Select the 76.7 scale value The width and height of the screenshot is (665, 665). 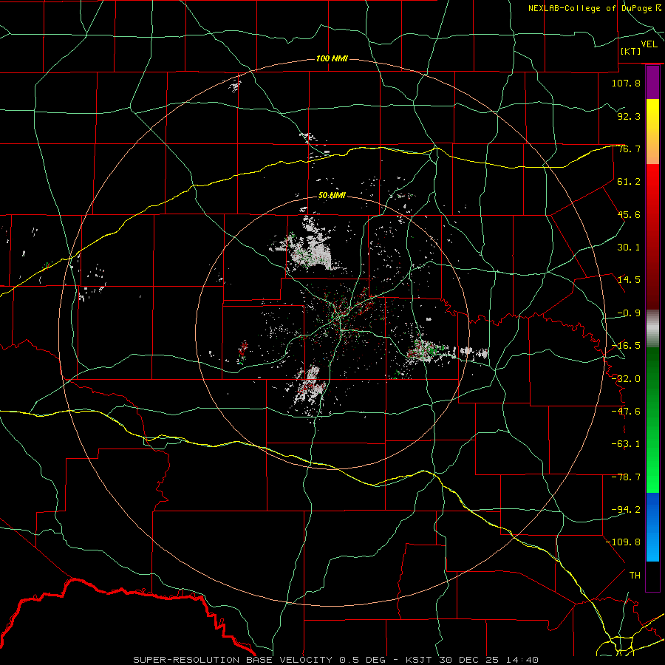click(629, 149)
